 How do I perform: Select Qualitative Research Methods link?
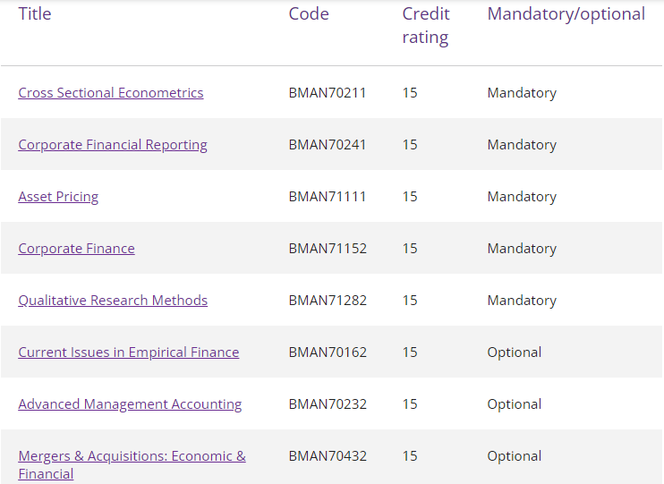pyautogui.click(x=113, y=301)
